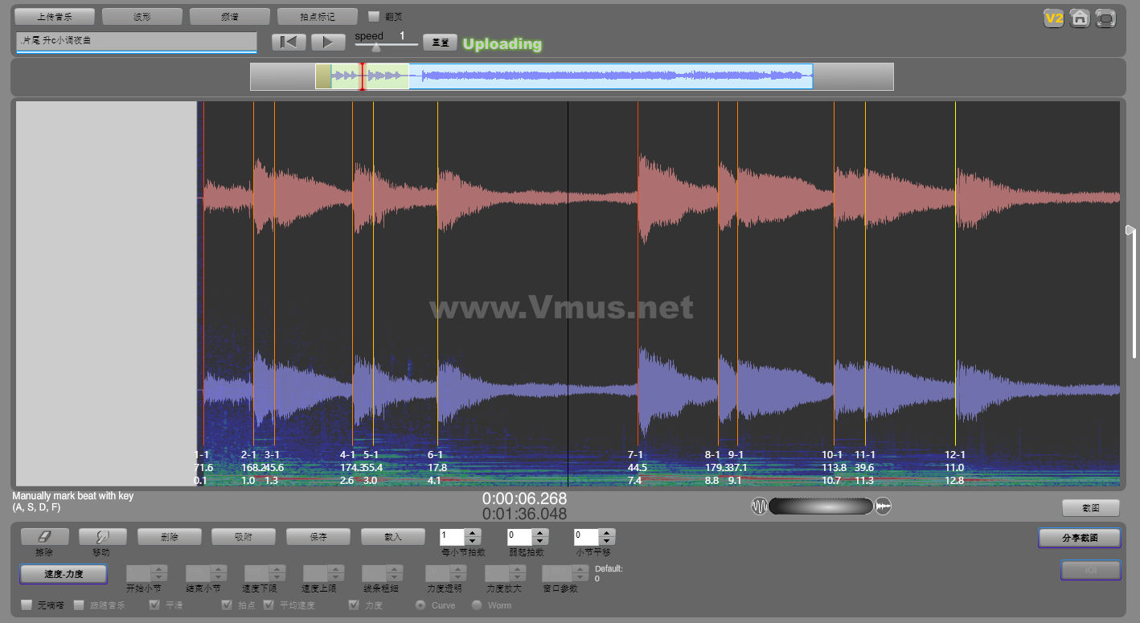Click the 结束小节 stepper up arrow

218,569
